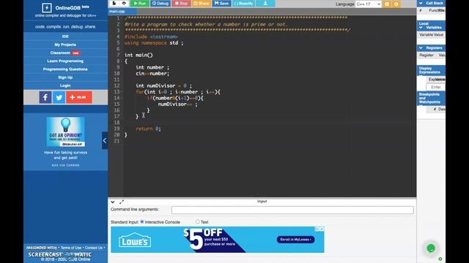The height and width of the screenshot is (263, 469).
Task: Open Programming Questions in the sidebar
Action: click(65, 69)
